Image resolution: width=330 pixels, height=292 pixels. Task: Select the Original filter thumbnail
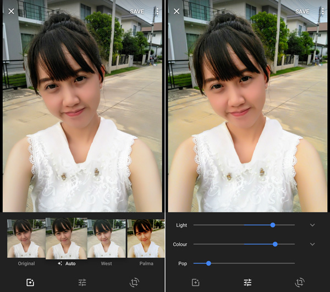(x=26, y=238)
